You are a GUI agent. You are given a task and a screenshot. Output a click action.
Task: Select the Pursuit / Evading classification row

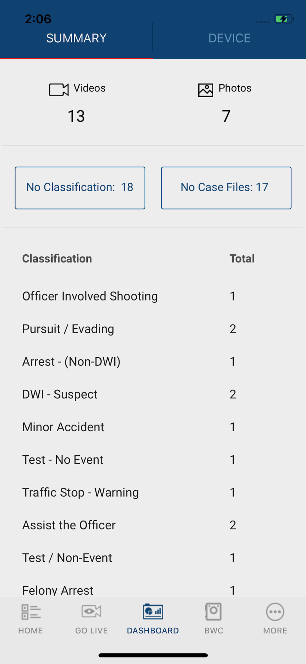(153, 329)
